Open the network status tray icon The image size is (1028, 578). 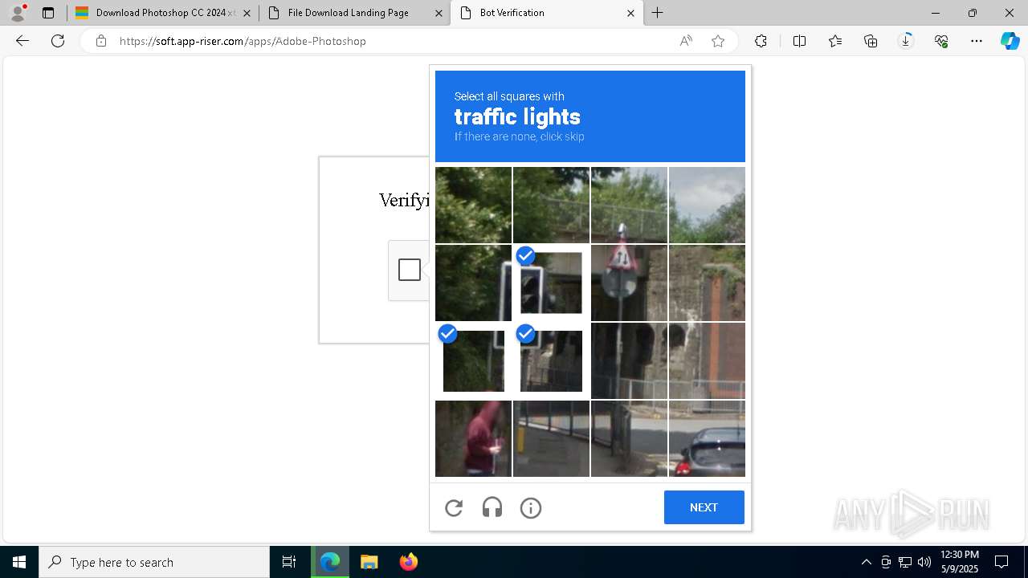(905, 562)
